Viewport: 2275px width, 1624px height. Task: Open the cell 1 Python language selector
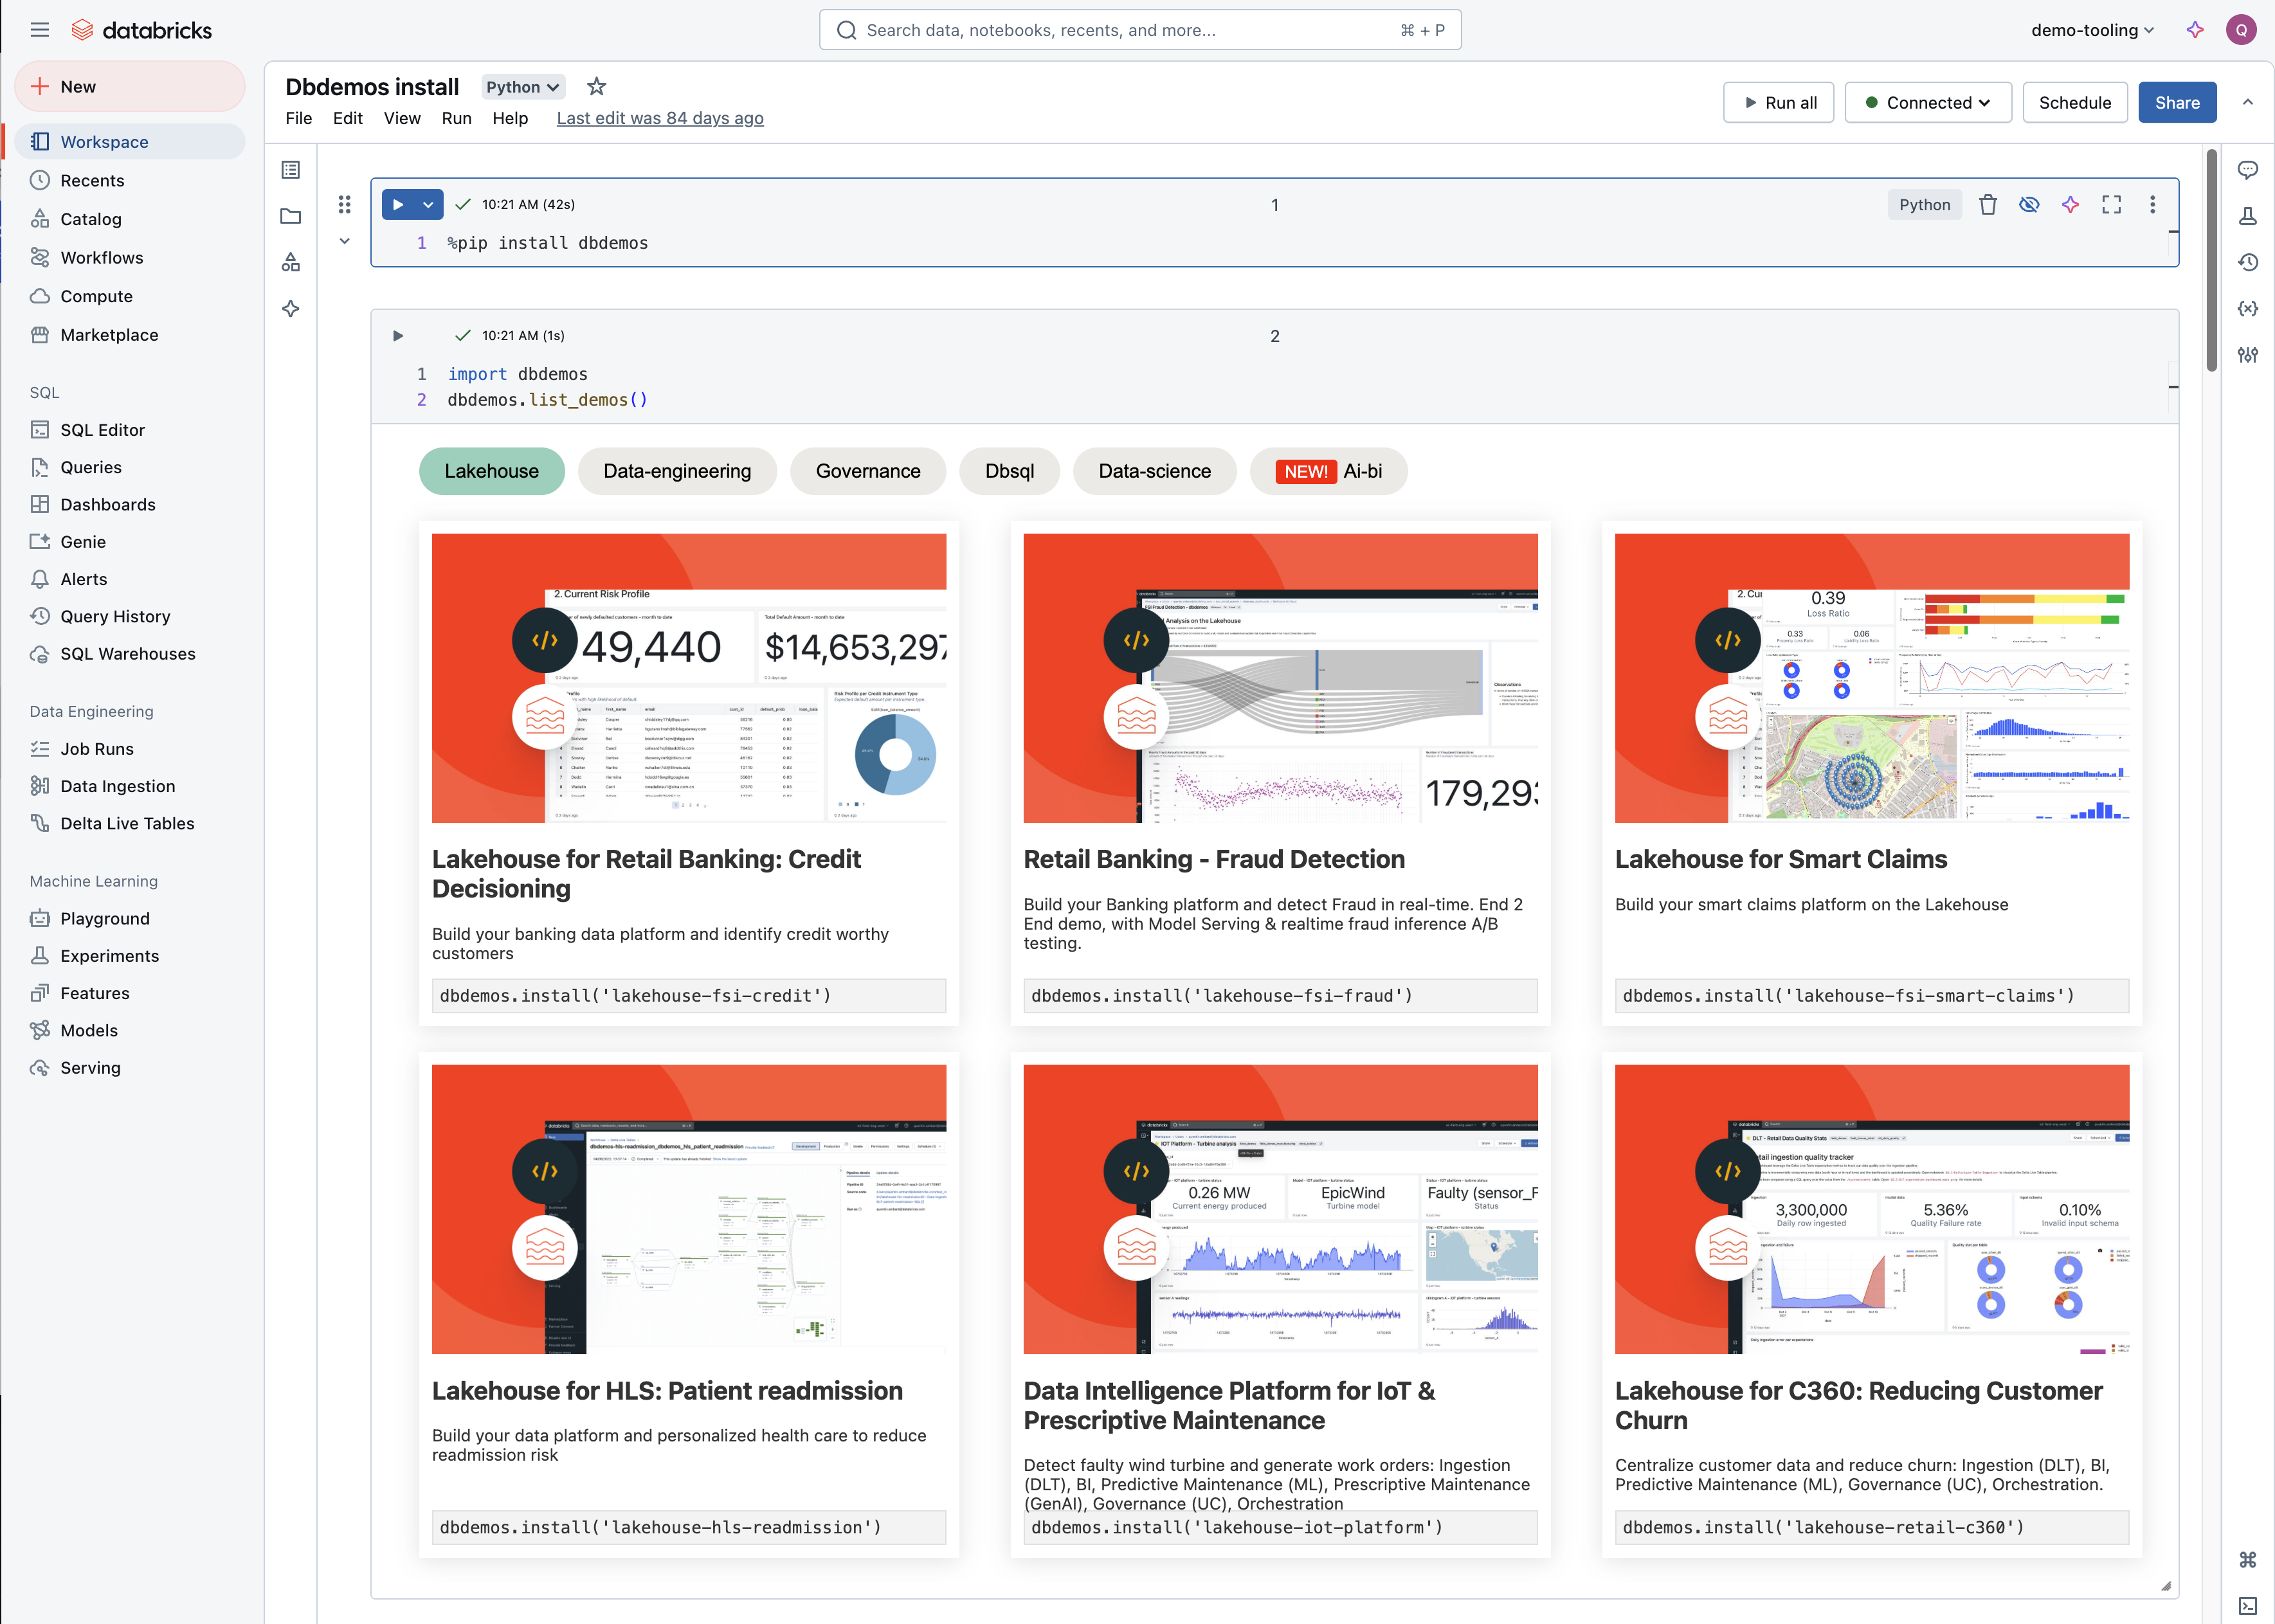pos(1924,204)
